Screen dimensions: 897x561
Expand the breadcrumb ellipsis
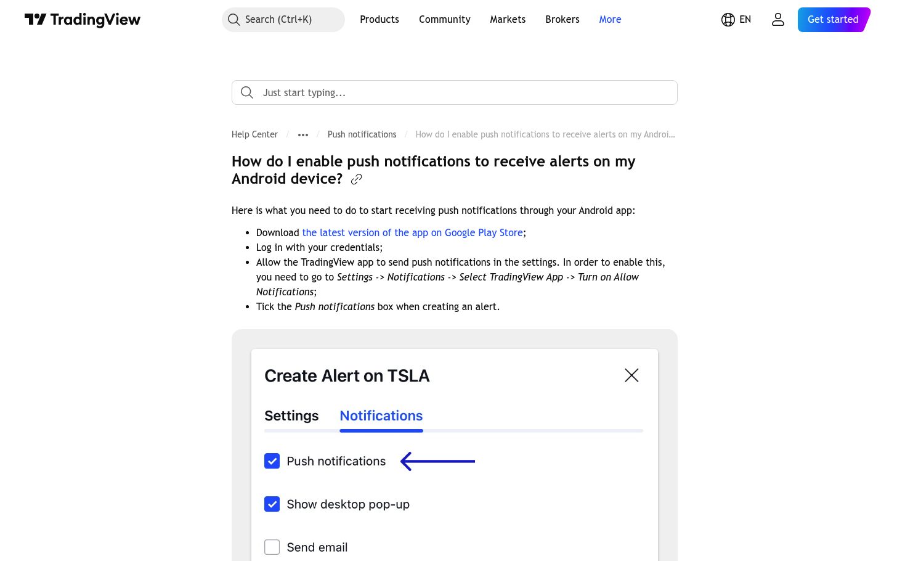(x=303, y=134)
